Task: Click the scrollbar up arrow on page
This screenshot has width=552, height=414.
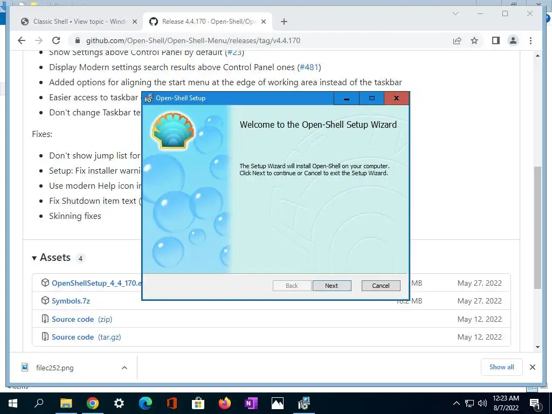Action: 537,56
